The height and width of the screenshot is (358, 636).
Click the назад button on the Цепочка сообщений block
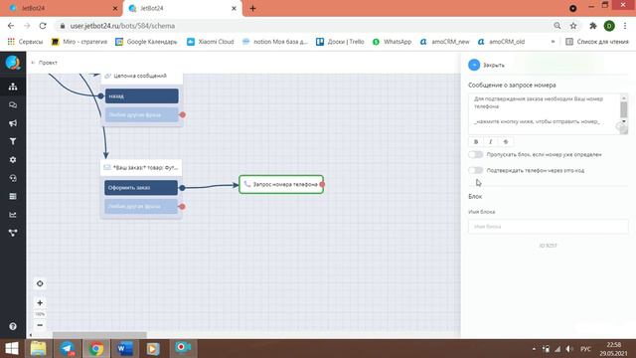tap(141, 96)
